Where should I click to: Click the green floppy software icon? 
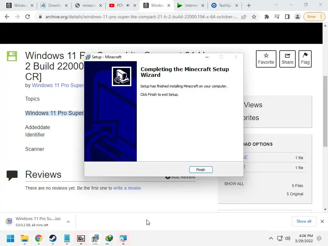pyautogui.click(x=12, y=56)
